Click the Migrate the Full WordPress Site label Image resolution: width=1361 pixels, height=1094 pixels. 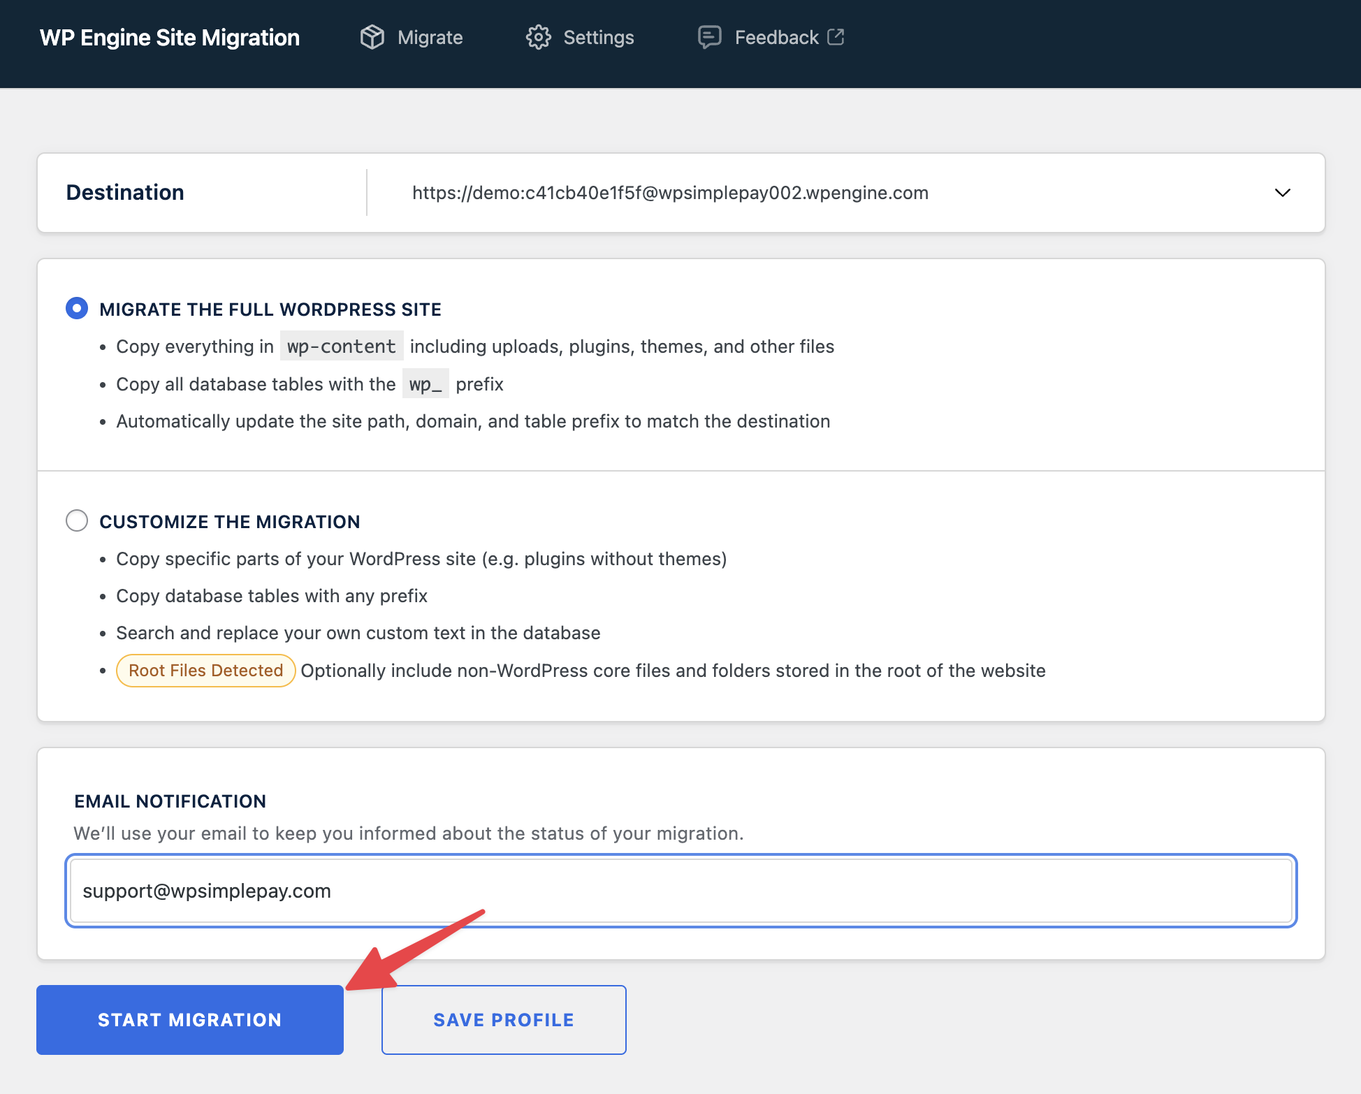coord(270,309)
